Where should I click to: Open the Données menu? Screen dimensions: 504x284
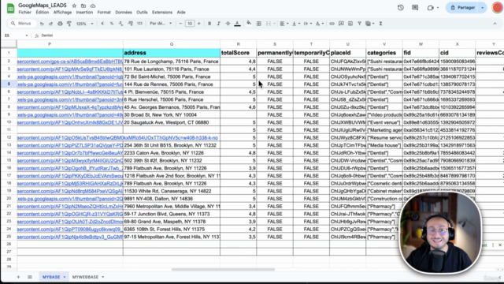click(124, 13)
